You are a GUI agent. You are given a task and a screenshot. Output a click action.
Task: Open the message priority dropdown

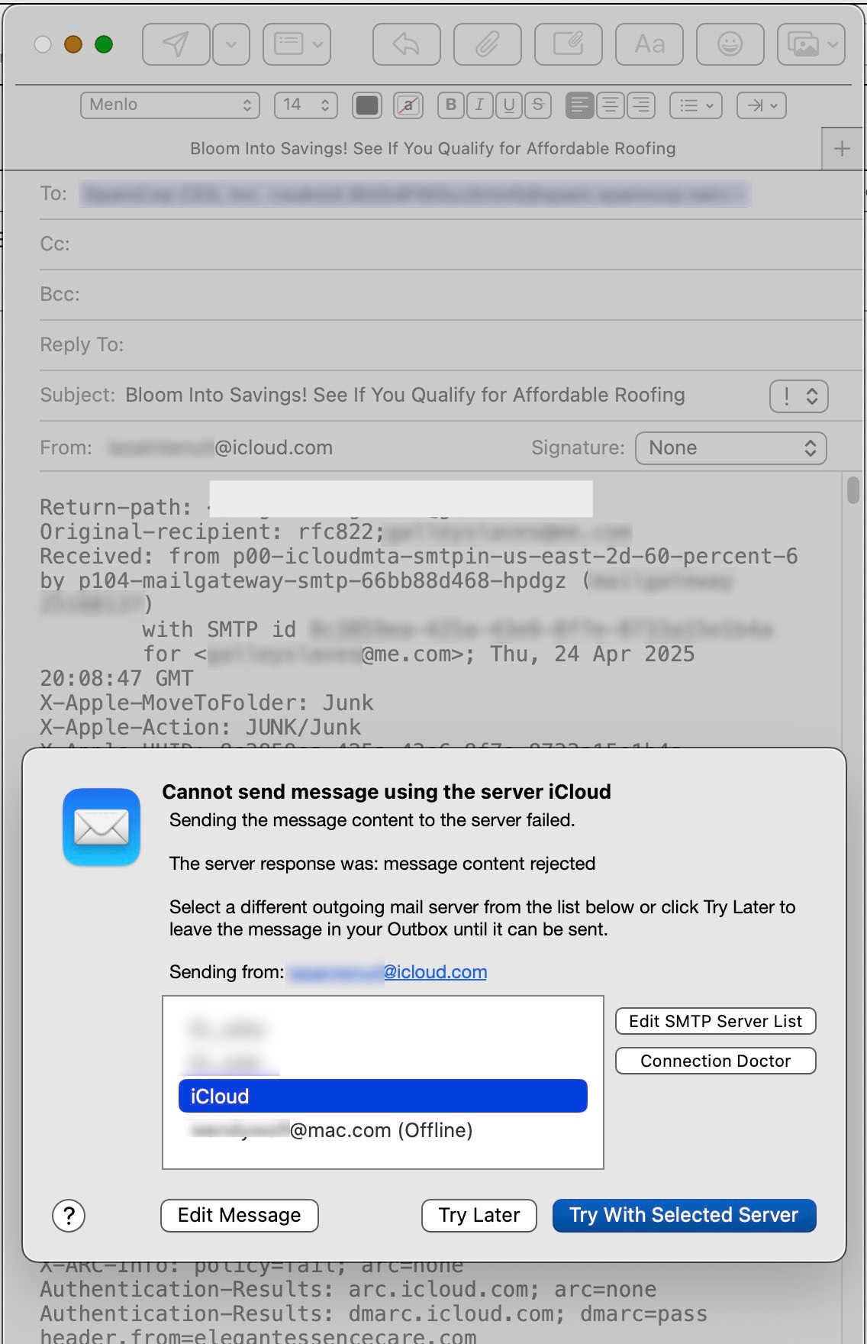[x=799, y=396]
